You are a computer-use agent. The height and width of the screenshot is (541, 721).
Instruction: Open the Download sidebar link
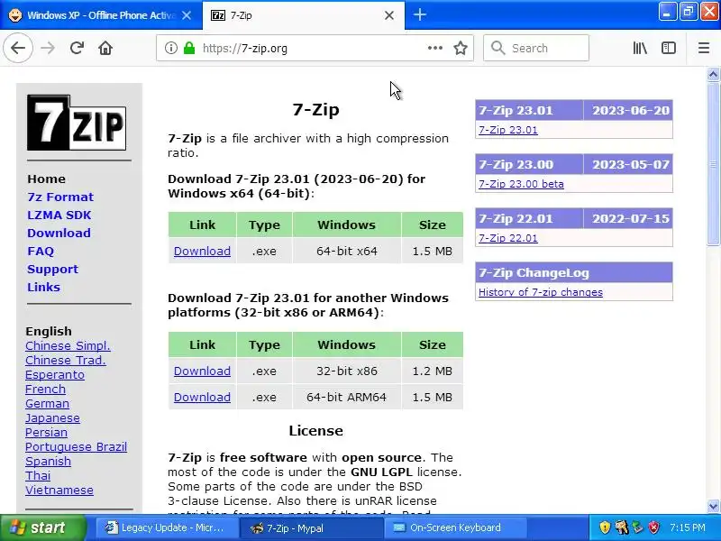click(59, 233)
